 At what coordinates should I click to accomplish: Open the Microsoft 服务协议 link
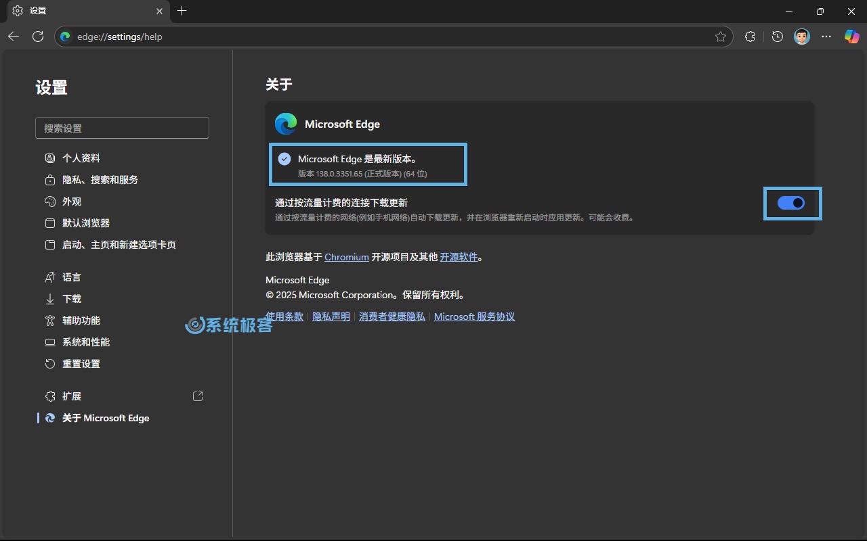coord(474,316)
